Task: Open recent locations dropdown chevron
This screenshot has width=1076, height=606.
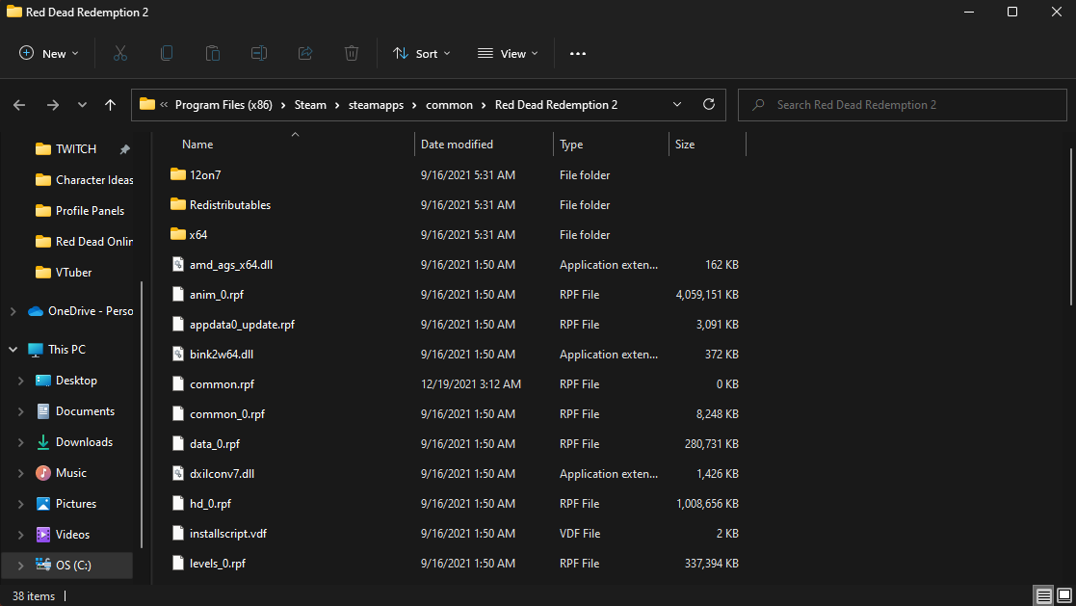Action: click(x=82, y=105)
